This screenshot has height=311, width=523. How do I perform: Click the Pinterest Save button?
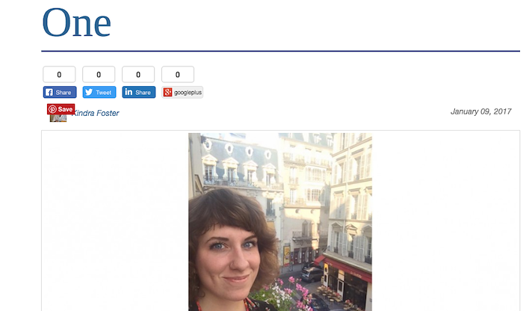(x=61, y=109)
